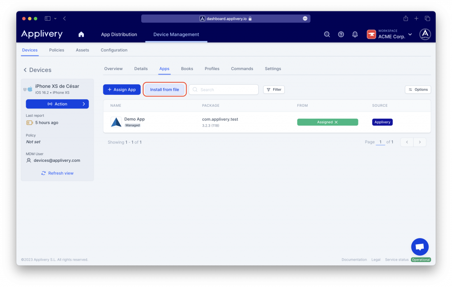The width and height of the screenshot is (452, 287).
Task: Go to the next page arrow
Action: coord(420,142)
